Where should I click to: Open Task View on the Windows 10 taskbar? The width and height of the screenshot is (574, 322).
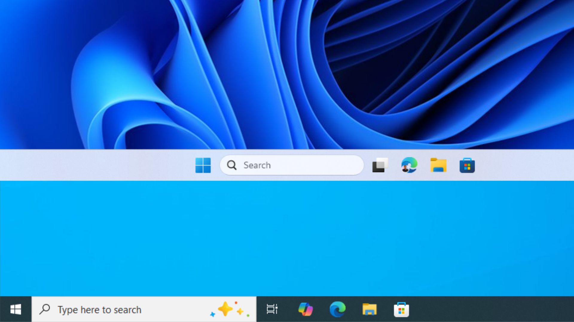pyautogui.click(x=272, y=309)
